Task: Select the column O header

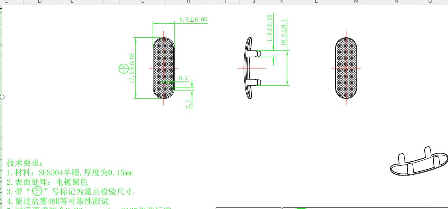Action: pos(430,2)
